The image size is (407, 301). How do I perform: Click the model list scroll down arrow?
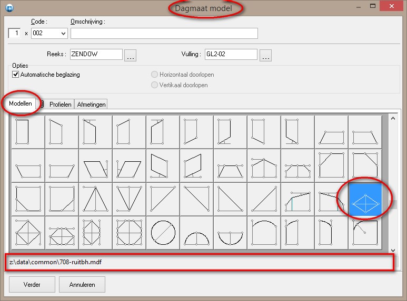393,250
